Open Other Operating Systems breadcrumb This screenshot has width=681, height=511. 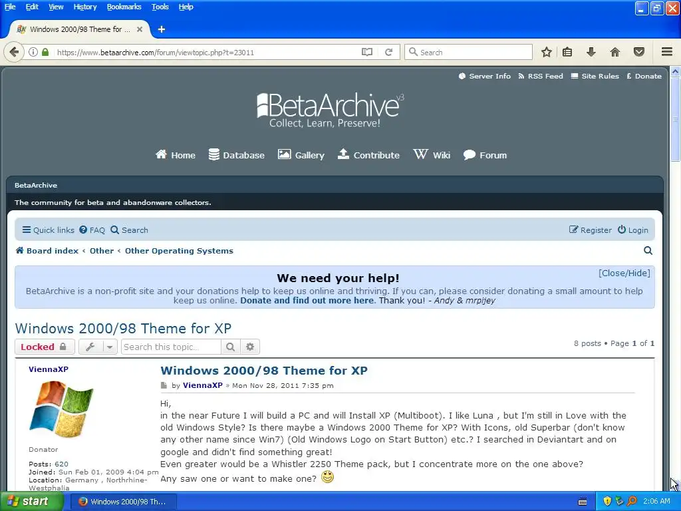click(x=179, y=251)
